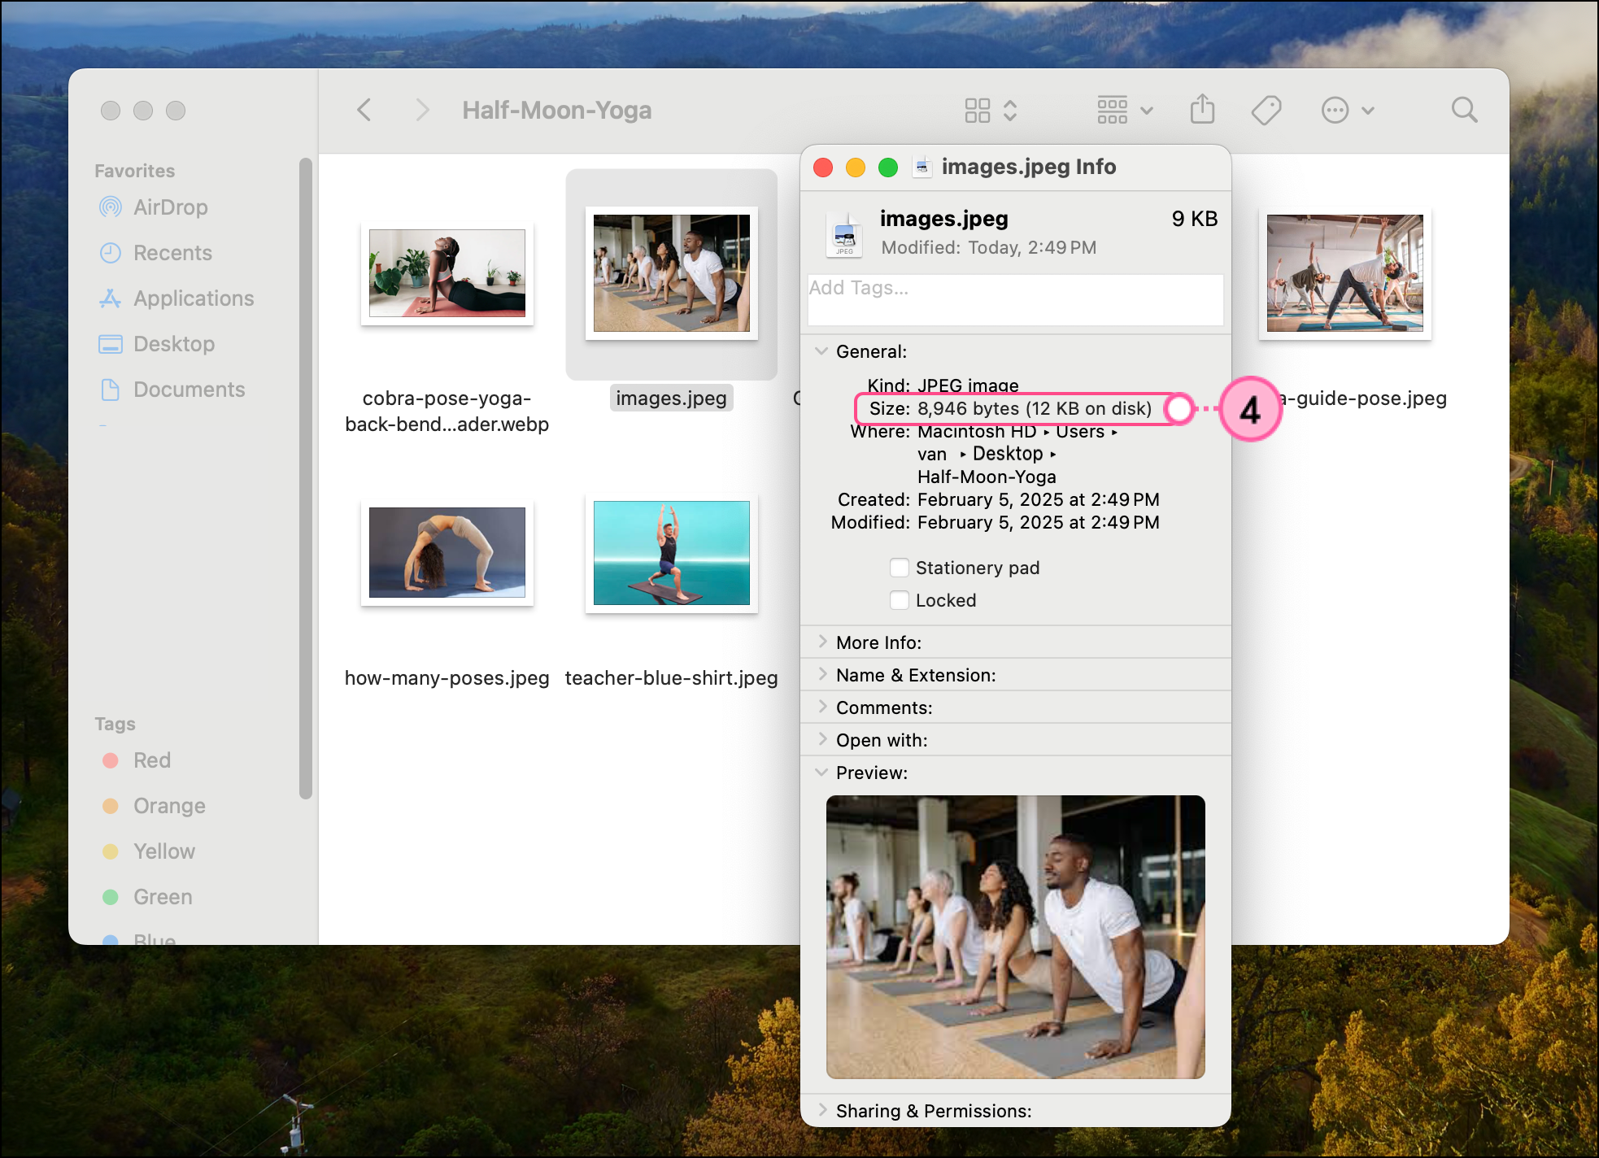Switch Finder icon view mode
1599x1158 pixels.
pos(991,110)
